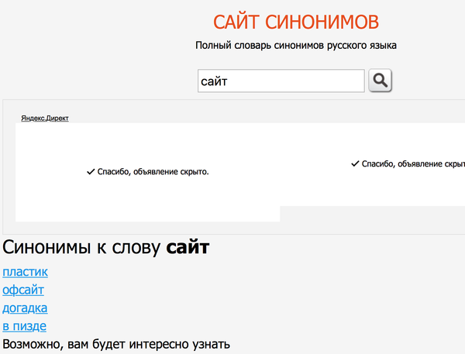Open the last synonym link in the list
465x354 pixels.
[x=25, y=326]
